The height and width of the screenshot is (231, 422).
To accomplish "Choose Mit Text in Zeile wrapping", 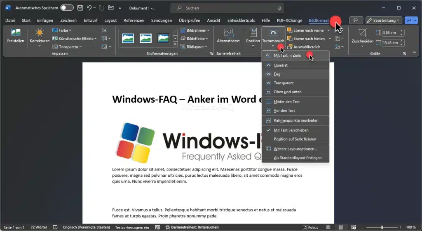I will 295,55.
